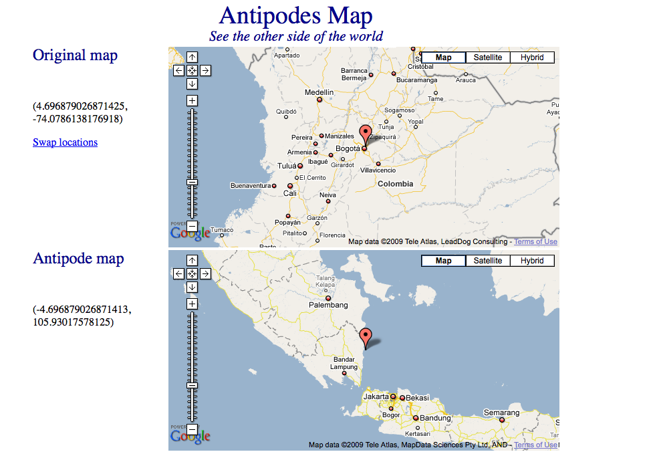Open Terms of Use on the original map
This screenshot has height=460, width=651.
pos(535,242)
